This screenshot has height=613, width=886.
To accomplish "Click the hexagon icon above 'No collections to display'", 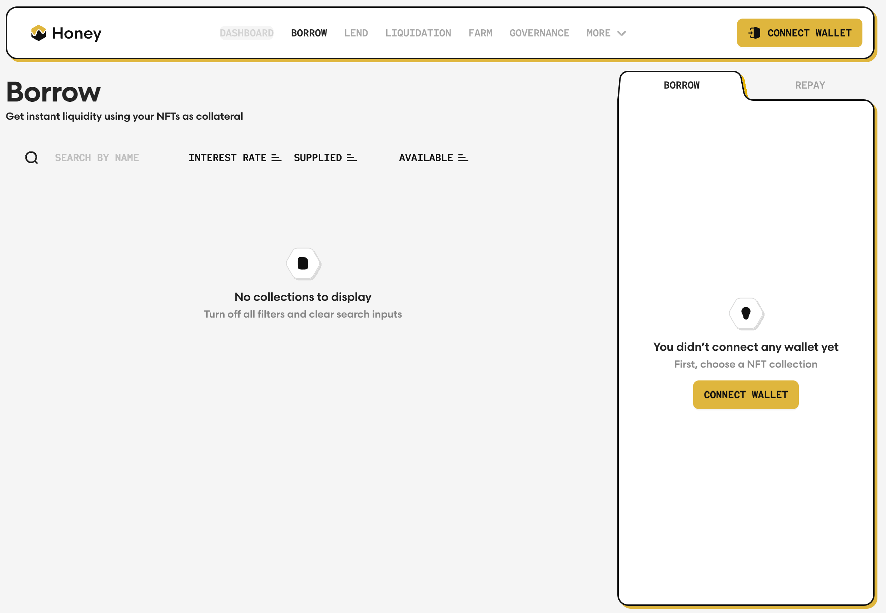I will click(x=303, y=264).
